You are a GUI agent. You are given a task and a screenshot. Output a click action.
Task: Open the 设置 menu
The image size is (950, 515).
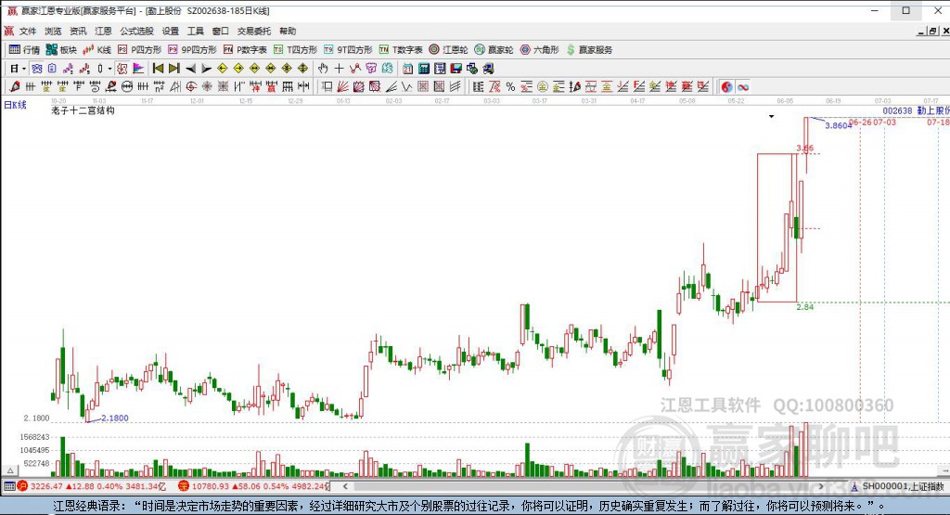(171, 31)
